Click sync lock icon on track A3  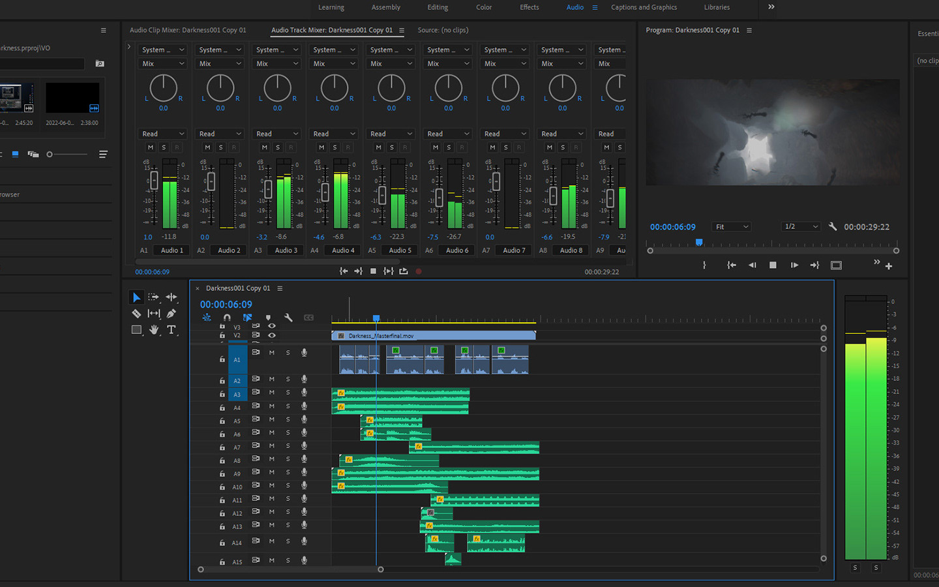coord(256,392)
